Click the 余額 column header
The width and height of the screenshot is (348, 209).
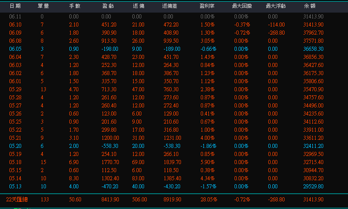click(310, 6)
